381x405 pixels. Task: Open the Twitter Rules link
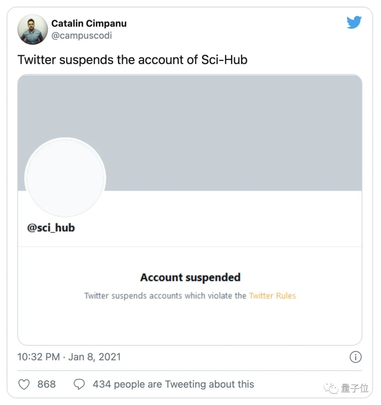coord(272,296)
